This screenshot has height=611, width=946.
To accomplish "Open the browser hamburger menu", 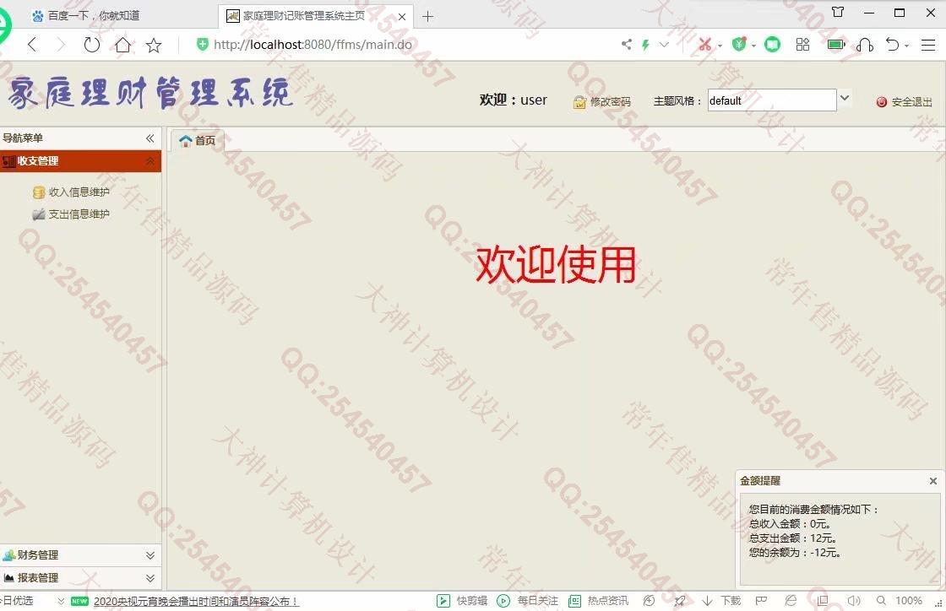I will click(928, 45).
